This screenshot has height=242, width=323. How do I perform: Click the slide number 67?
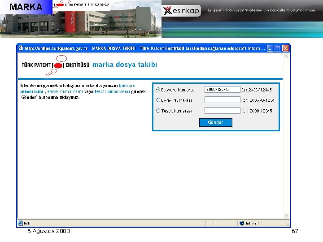point(295,231)
